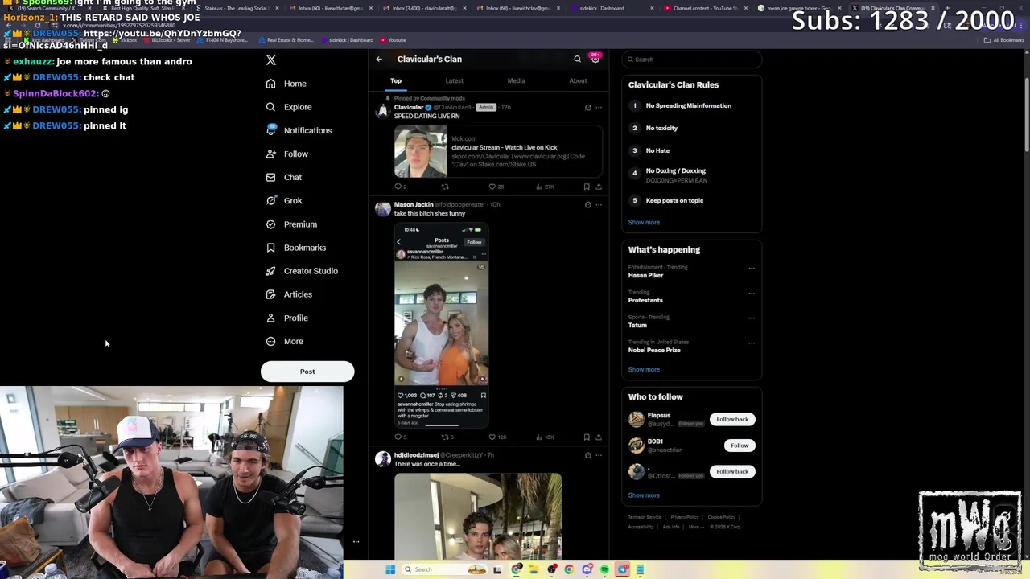Open Notifications in the sidebar
The image size is (1030, 579).
coord(299,130)
